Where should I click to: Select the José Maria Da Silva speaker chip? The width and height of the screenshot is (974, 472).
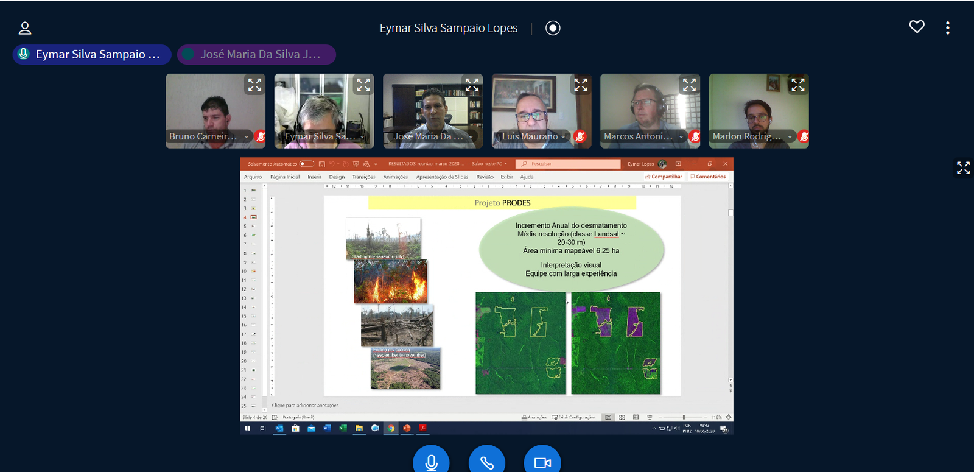(x=256, y=54)
